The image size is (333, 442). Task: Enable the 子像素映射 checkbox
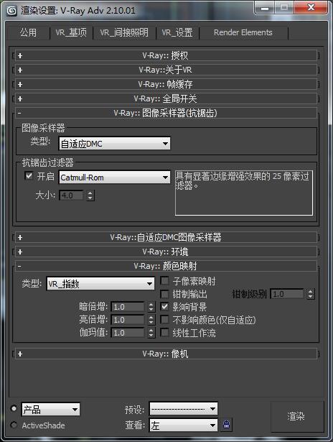(164, 281)
